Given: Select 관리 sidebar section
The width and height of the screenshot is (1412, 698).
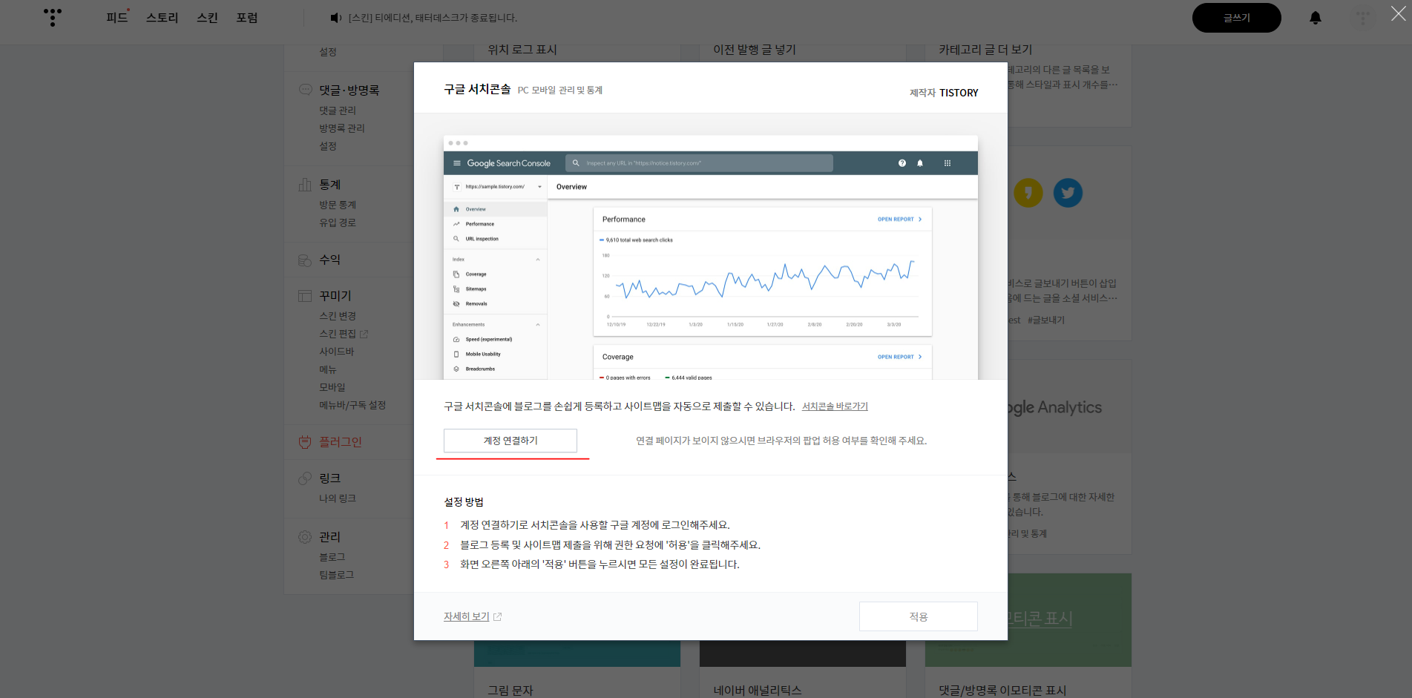Looking at the screenshot, I should [x=330, y=537].
